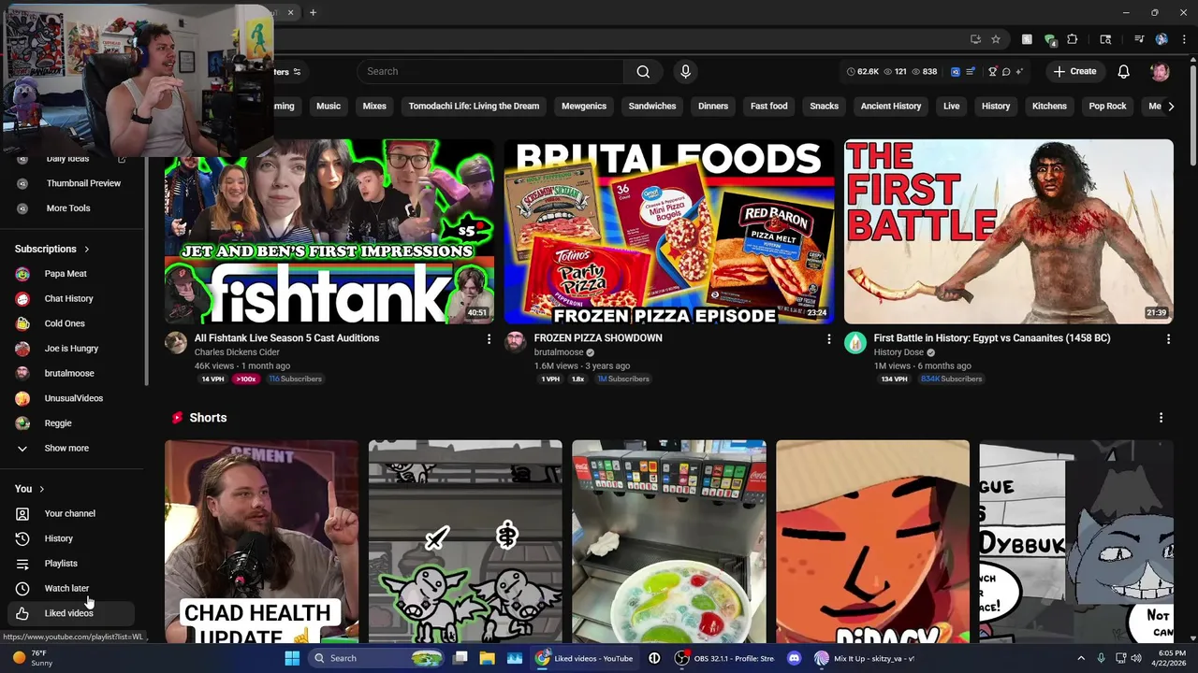
Task: Click the Create button
Action: (x=1074, y=71)
